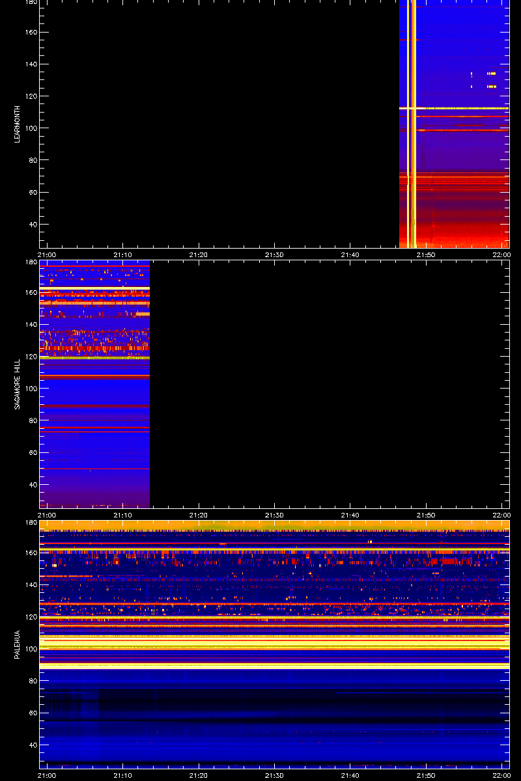Click the 160 frequency tick on Palehua axis
521x781 pixels.
(32, 553)
